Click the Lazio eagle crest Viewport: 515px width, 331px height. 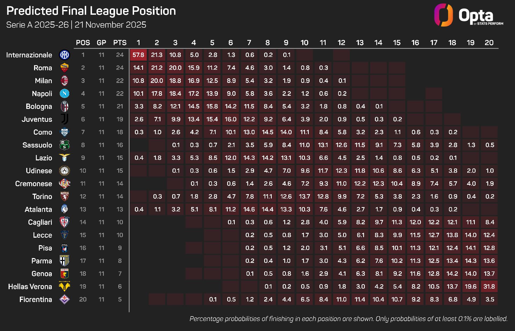[64, 158]
